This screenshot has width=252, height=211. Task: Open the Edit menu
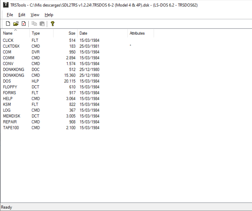[22, 15]
